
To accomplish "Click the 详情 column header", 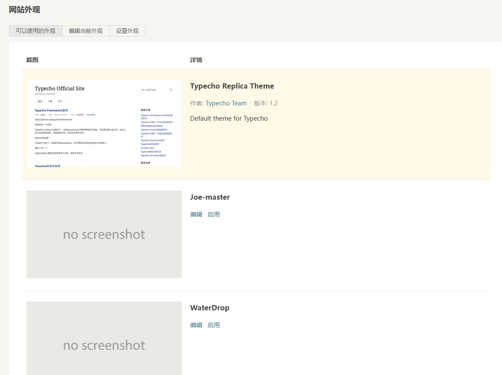I will (196, 60).
